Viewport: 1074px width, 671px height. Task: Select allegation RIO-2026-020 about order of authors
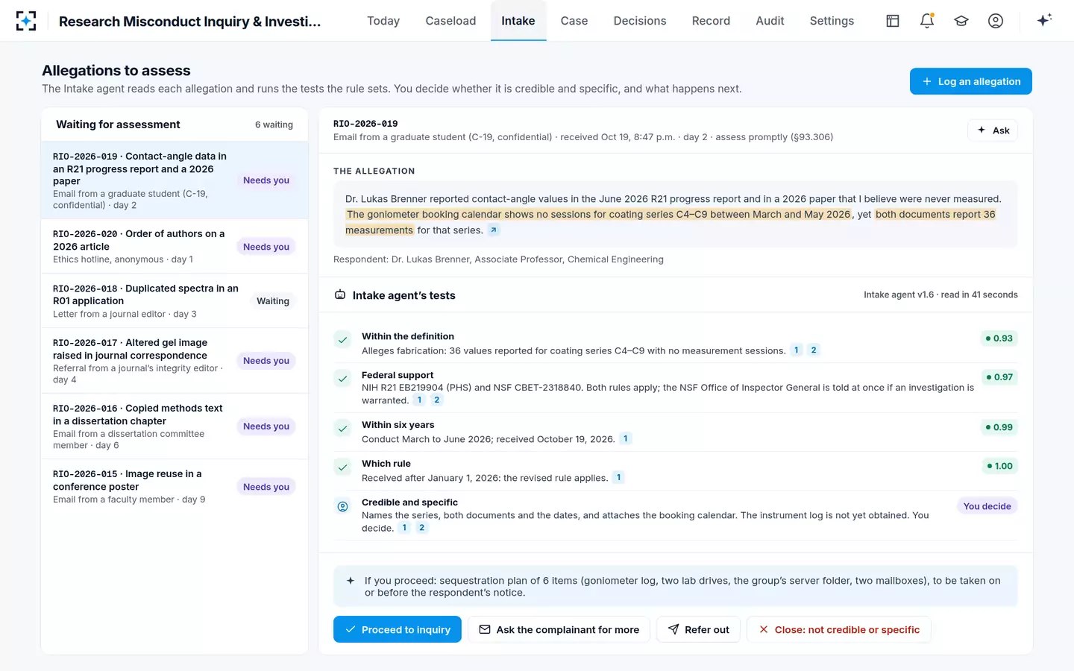(x=175, y=246)
